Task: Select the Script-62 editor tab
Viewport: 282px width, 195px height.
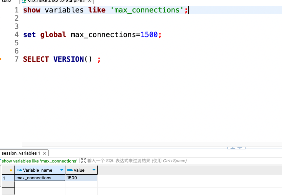Action: coord(56,1)
